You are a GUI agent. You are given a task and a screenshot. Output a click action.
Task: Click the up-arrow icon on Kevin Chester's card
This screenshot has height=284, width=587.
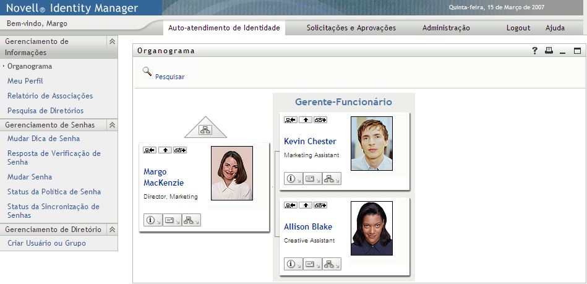pos(305,119)
